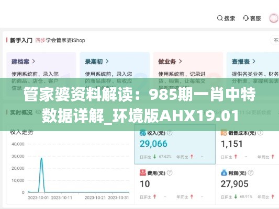
Task: Click the 27,905 profit value
Action: pyautogui.click(x=235, y=184)
